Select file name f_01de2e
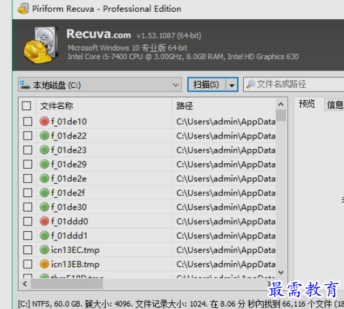 click(x=69, y=179)
